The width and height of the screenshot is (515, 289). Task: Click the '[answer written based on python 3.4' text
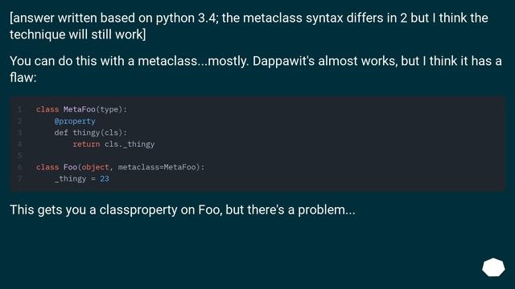point(113,18)
